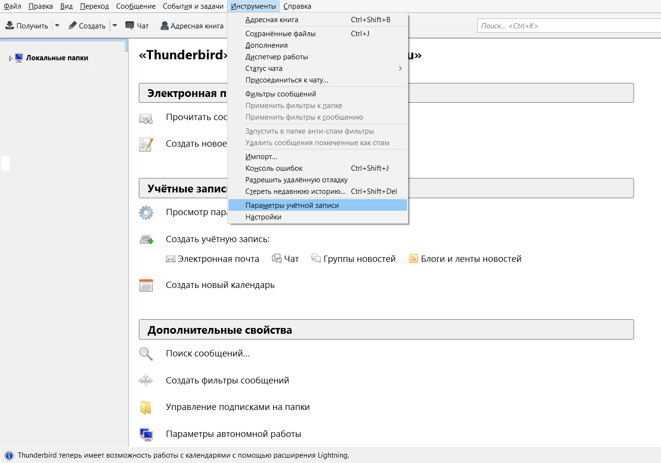The image size is (661, 463).
Task: Open Address Book from the toolbar
Action: pos(192,26)
